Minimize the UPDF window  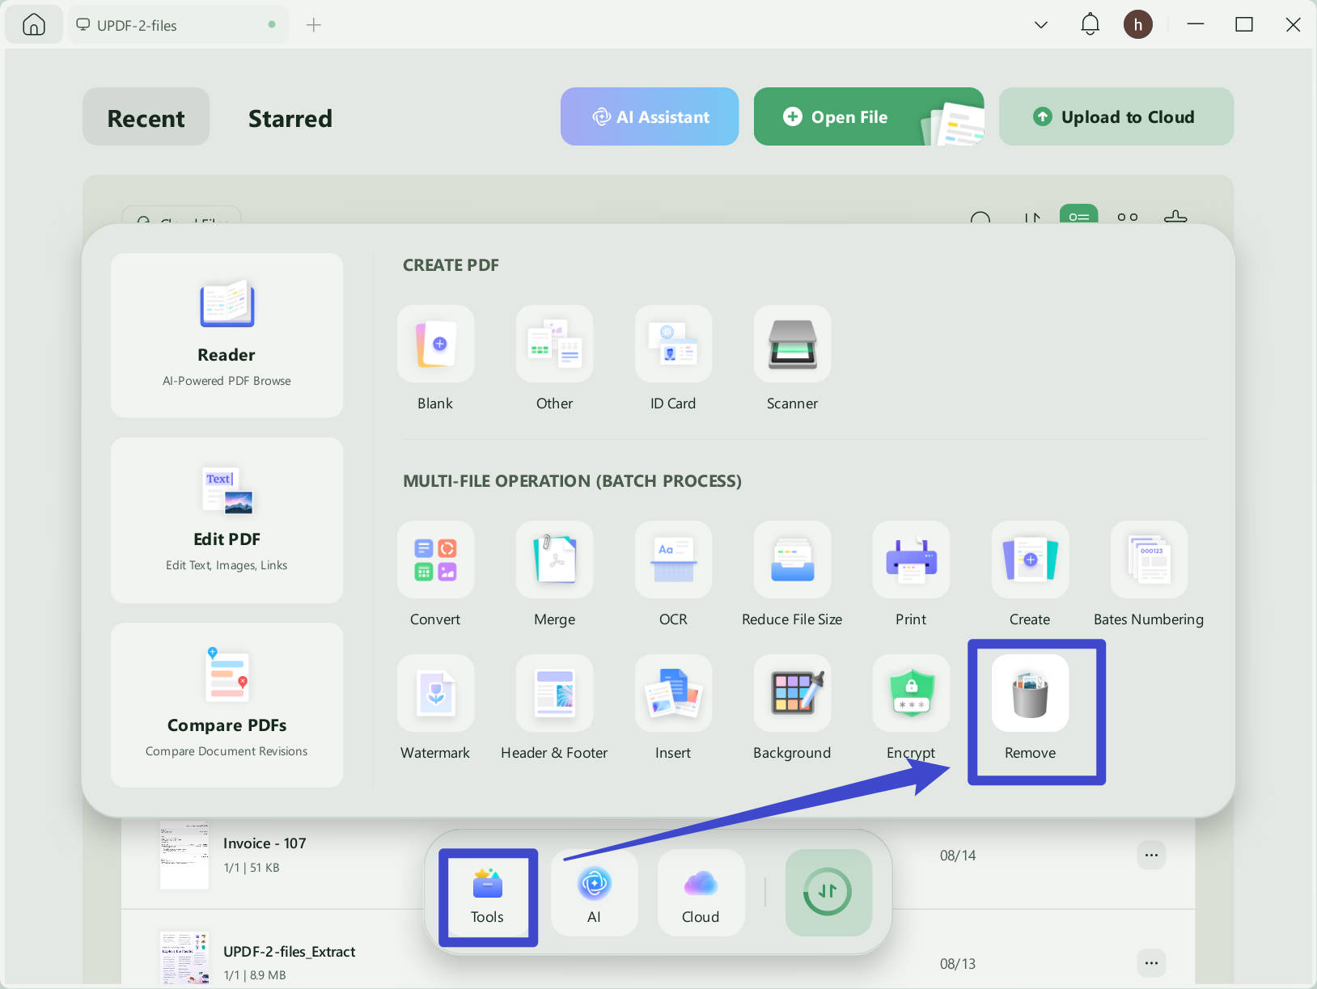[x=1196, y=24]
